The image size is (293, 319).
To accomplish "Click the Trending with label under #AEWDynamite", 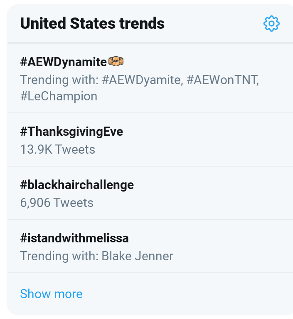I will tap(59, 80).
